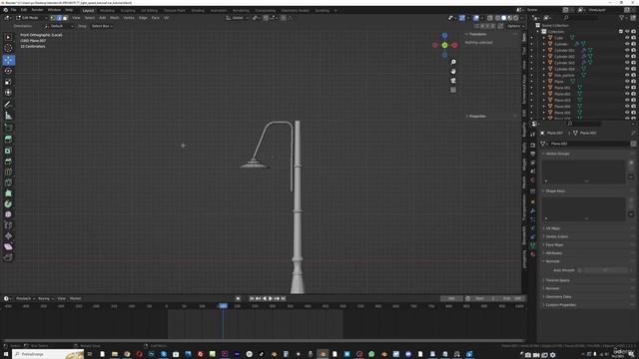Select the Rotate tool
This screenshot has width=639, height=359.
point(8,71)
